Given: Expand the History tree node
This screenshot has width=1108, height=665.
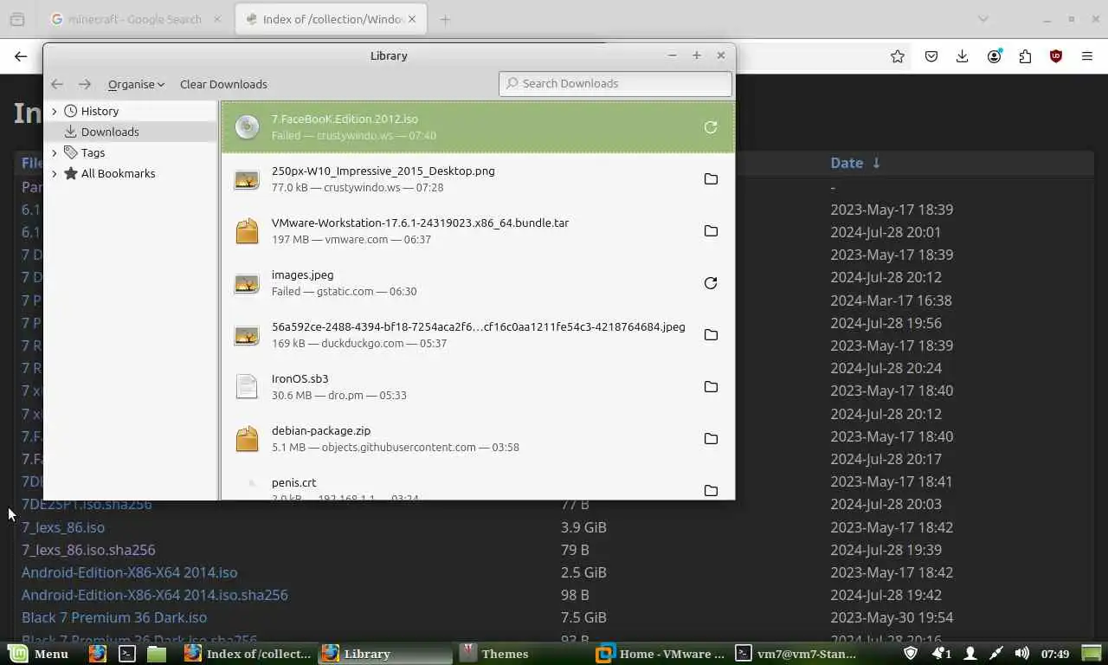Looking at the screenshot, I should point(55,111).
